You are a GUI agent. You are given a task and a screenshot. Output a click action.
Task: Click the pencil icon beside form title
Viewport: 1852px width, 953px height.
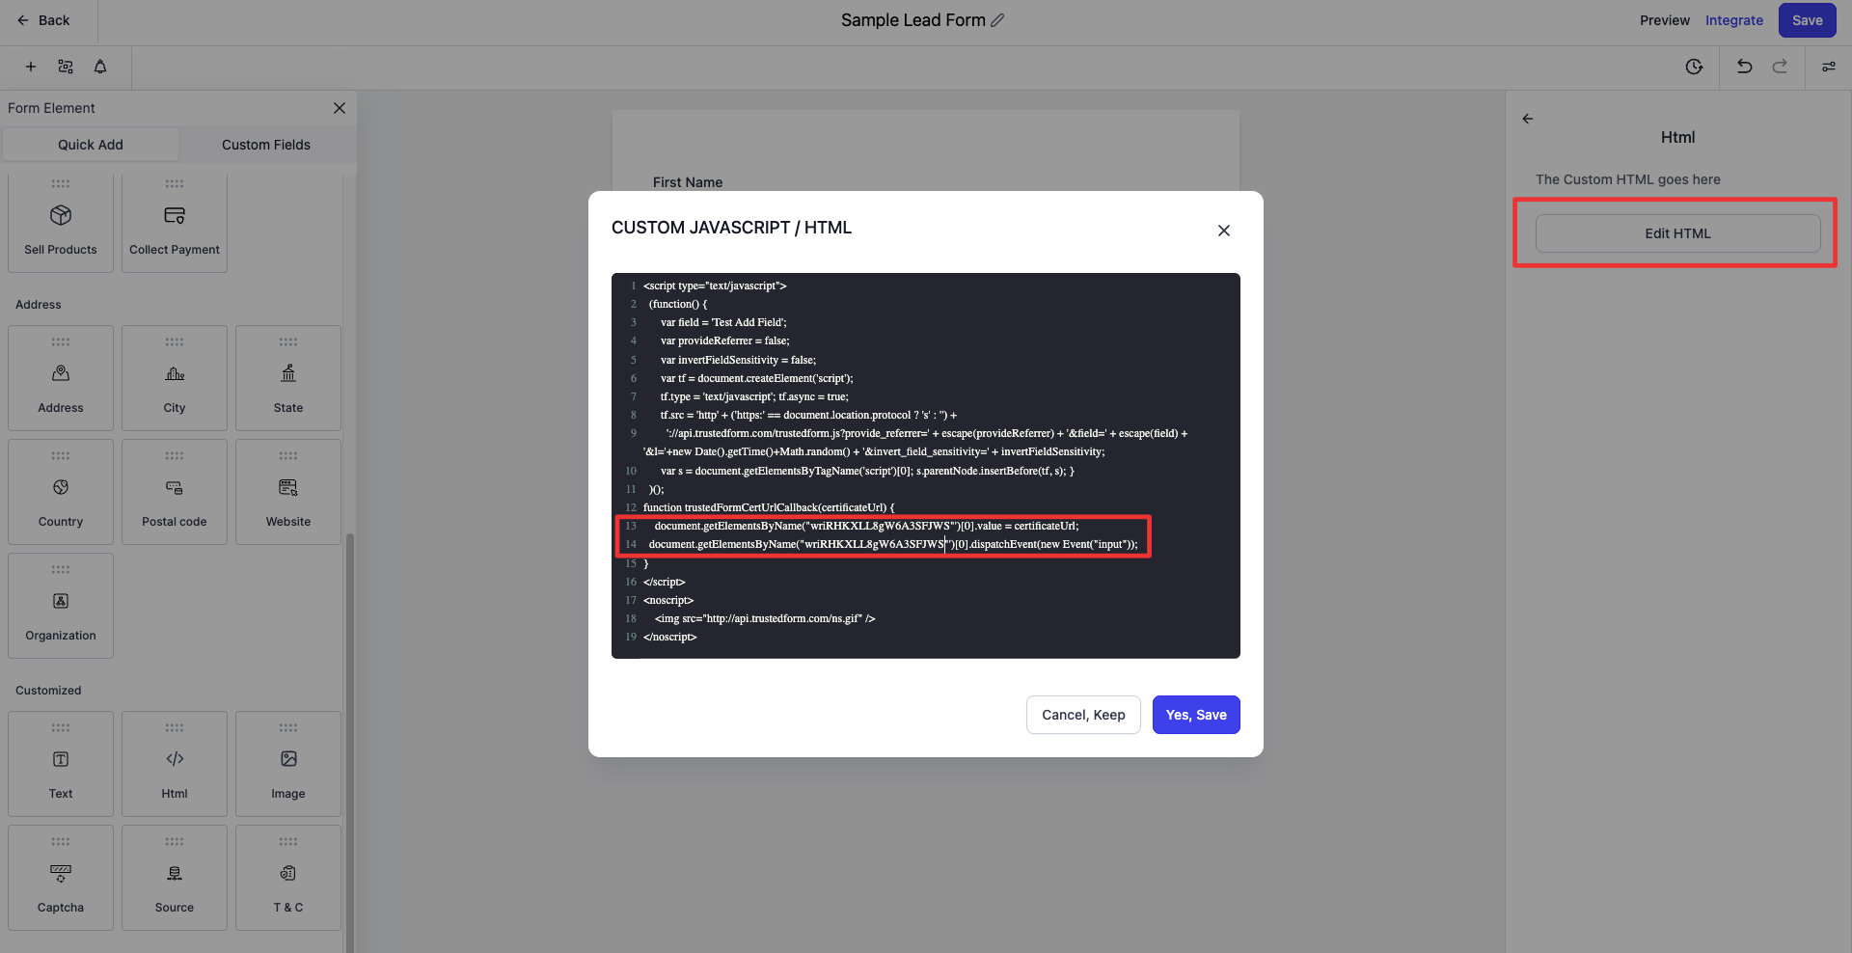pyautogui.click(x=997, y=20)
